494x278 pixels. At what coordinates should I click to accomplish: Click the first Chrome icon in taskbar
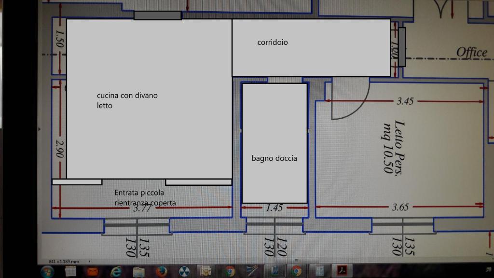pyautogui.click(x=230, y=271)
